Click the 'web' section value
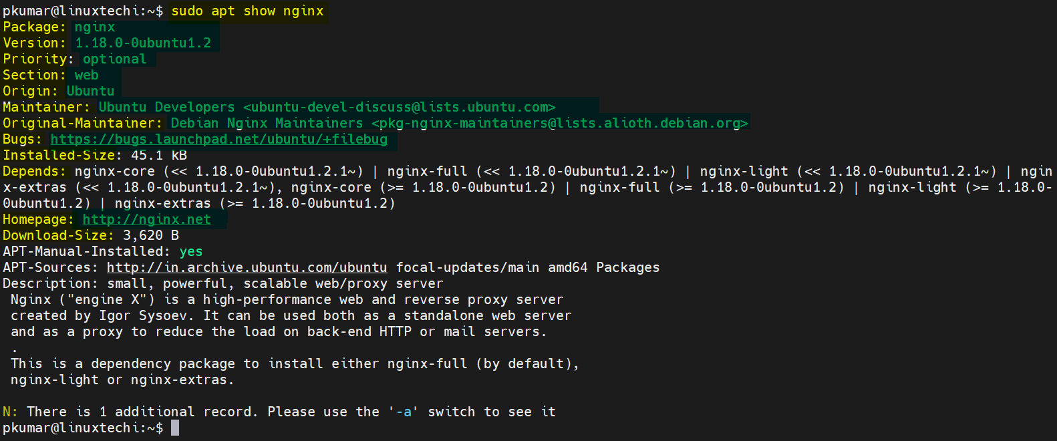 87,75
